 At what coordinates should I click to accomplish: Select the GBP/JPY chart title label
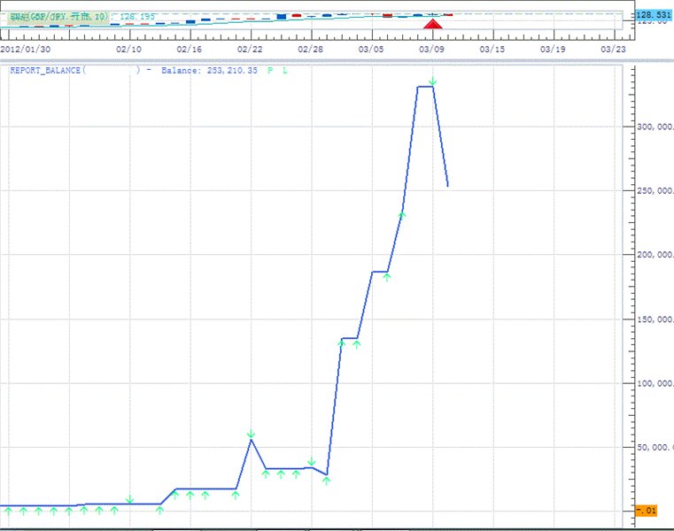coord(53,15)
